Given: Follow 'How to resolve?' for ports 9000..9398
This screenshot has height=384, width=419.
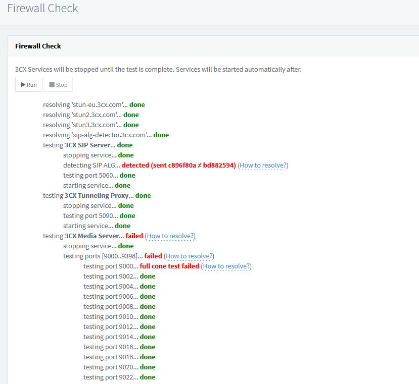Looking at the screenshot, I should pyautogui.click(x=189, y=256).
